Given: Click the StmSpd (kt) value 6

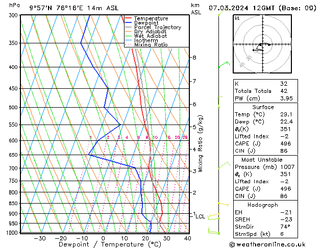Looking at the screenshot, I should pyautogui.click(x=282, y=234).
